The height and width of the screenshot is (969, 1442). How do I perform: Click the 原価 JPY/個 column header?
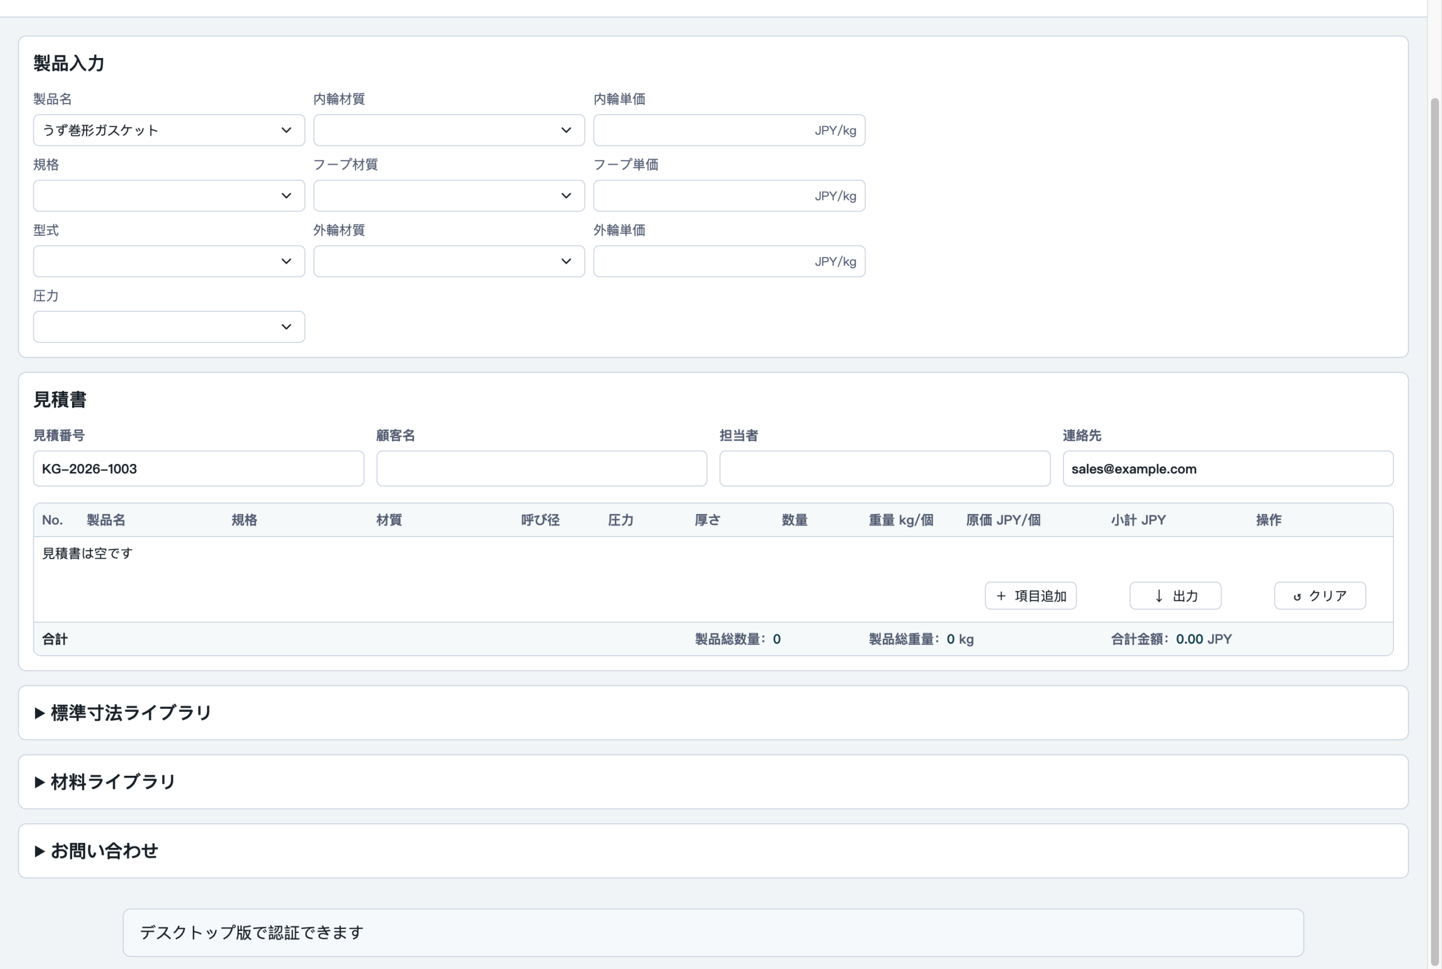tap(1003, 520)
